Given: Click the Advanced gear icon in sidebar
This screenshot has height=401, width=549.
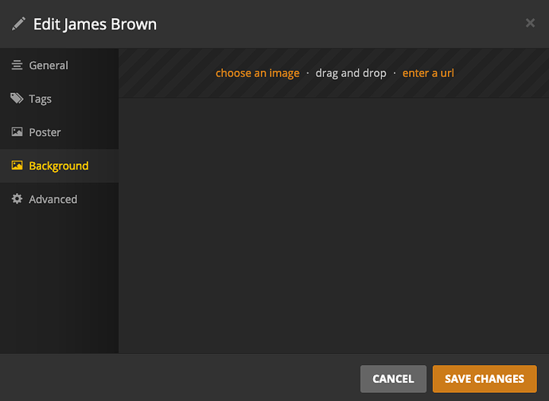Looking at the screenshot, I should coord(17,199).
